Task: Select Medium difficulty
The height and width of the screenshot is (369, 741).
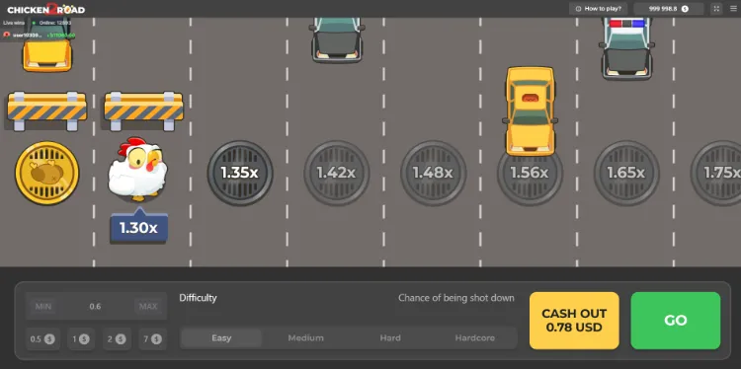Action: [305, 337]
